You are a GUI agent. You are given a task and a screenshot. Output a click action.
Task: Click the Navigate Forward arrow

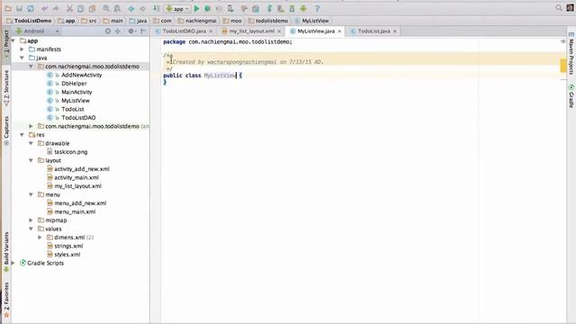tap(142, 8)
